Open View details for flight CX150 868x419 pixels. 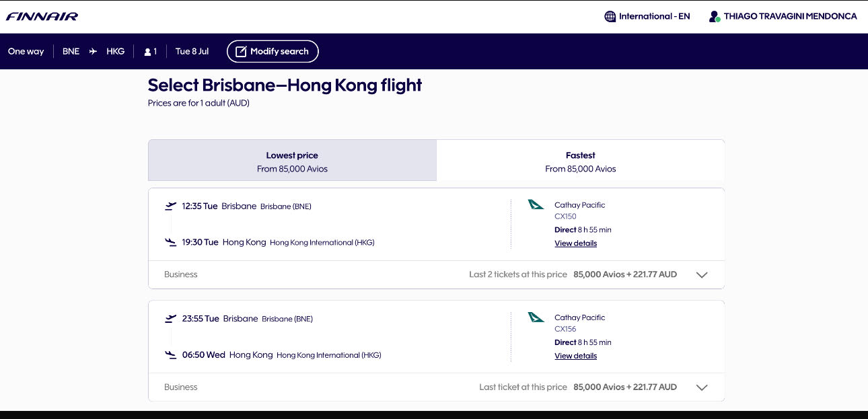click(575, 243)
